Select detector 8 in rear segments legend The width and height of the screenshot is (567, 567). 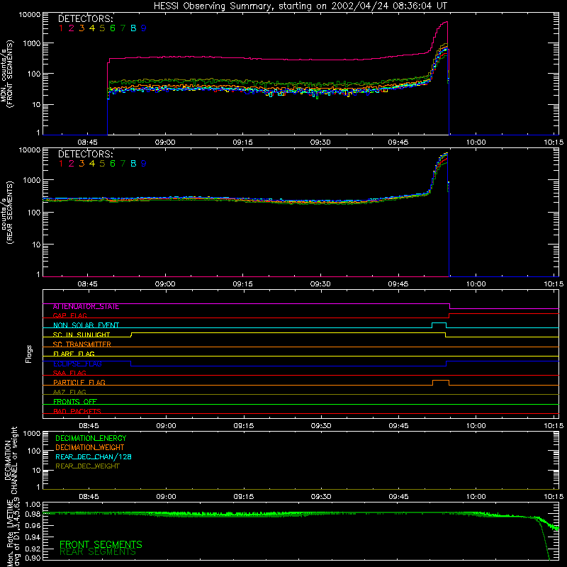(133, 164)
